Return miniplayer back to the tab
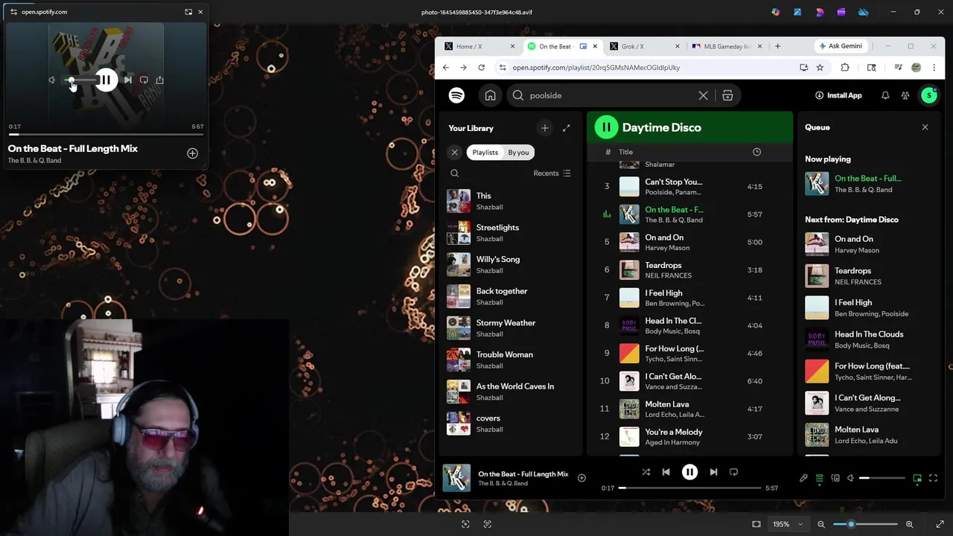 [188, 12]
